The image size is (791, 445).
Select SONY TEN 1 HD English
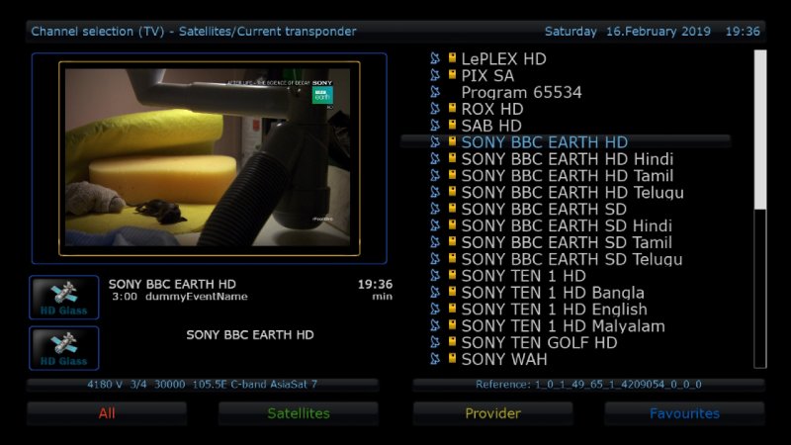click(x=554, y=309)
